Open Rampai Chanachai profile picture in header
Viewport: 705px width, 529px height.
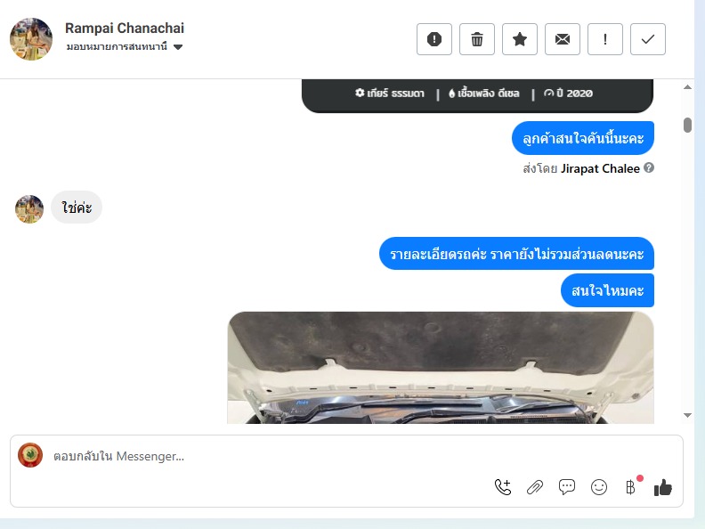31,39
